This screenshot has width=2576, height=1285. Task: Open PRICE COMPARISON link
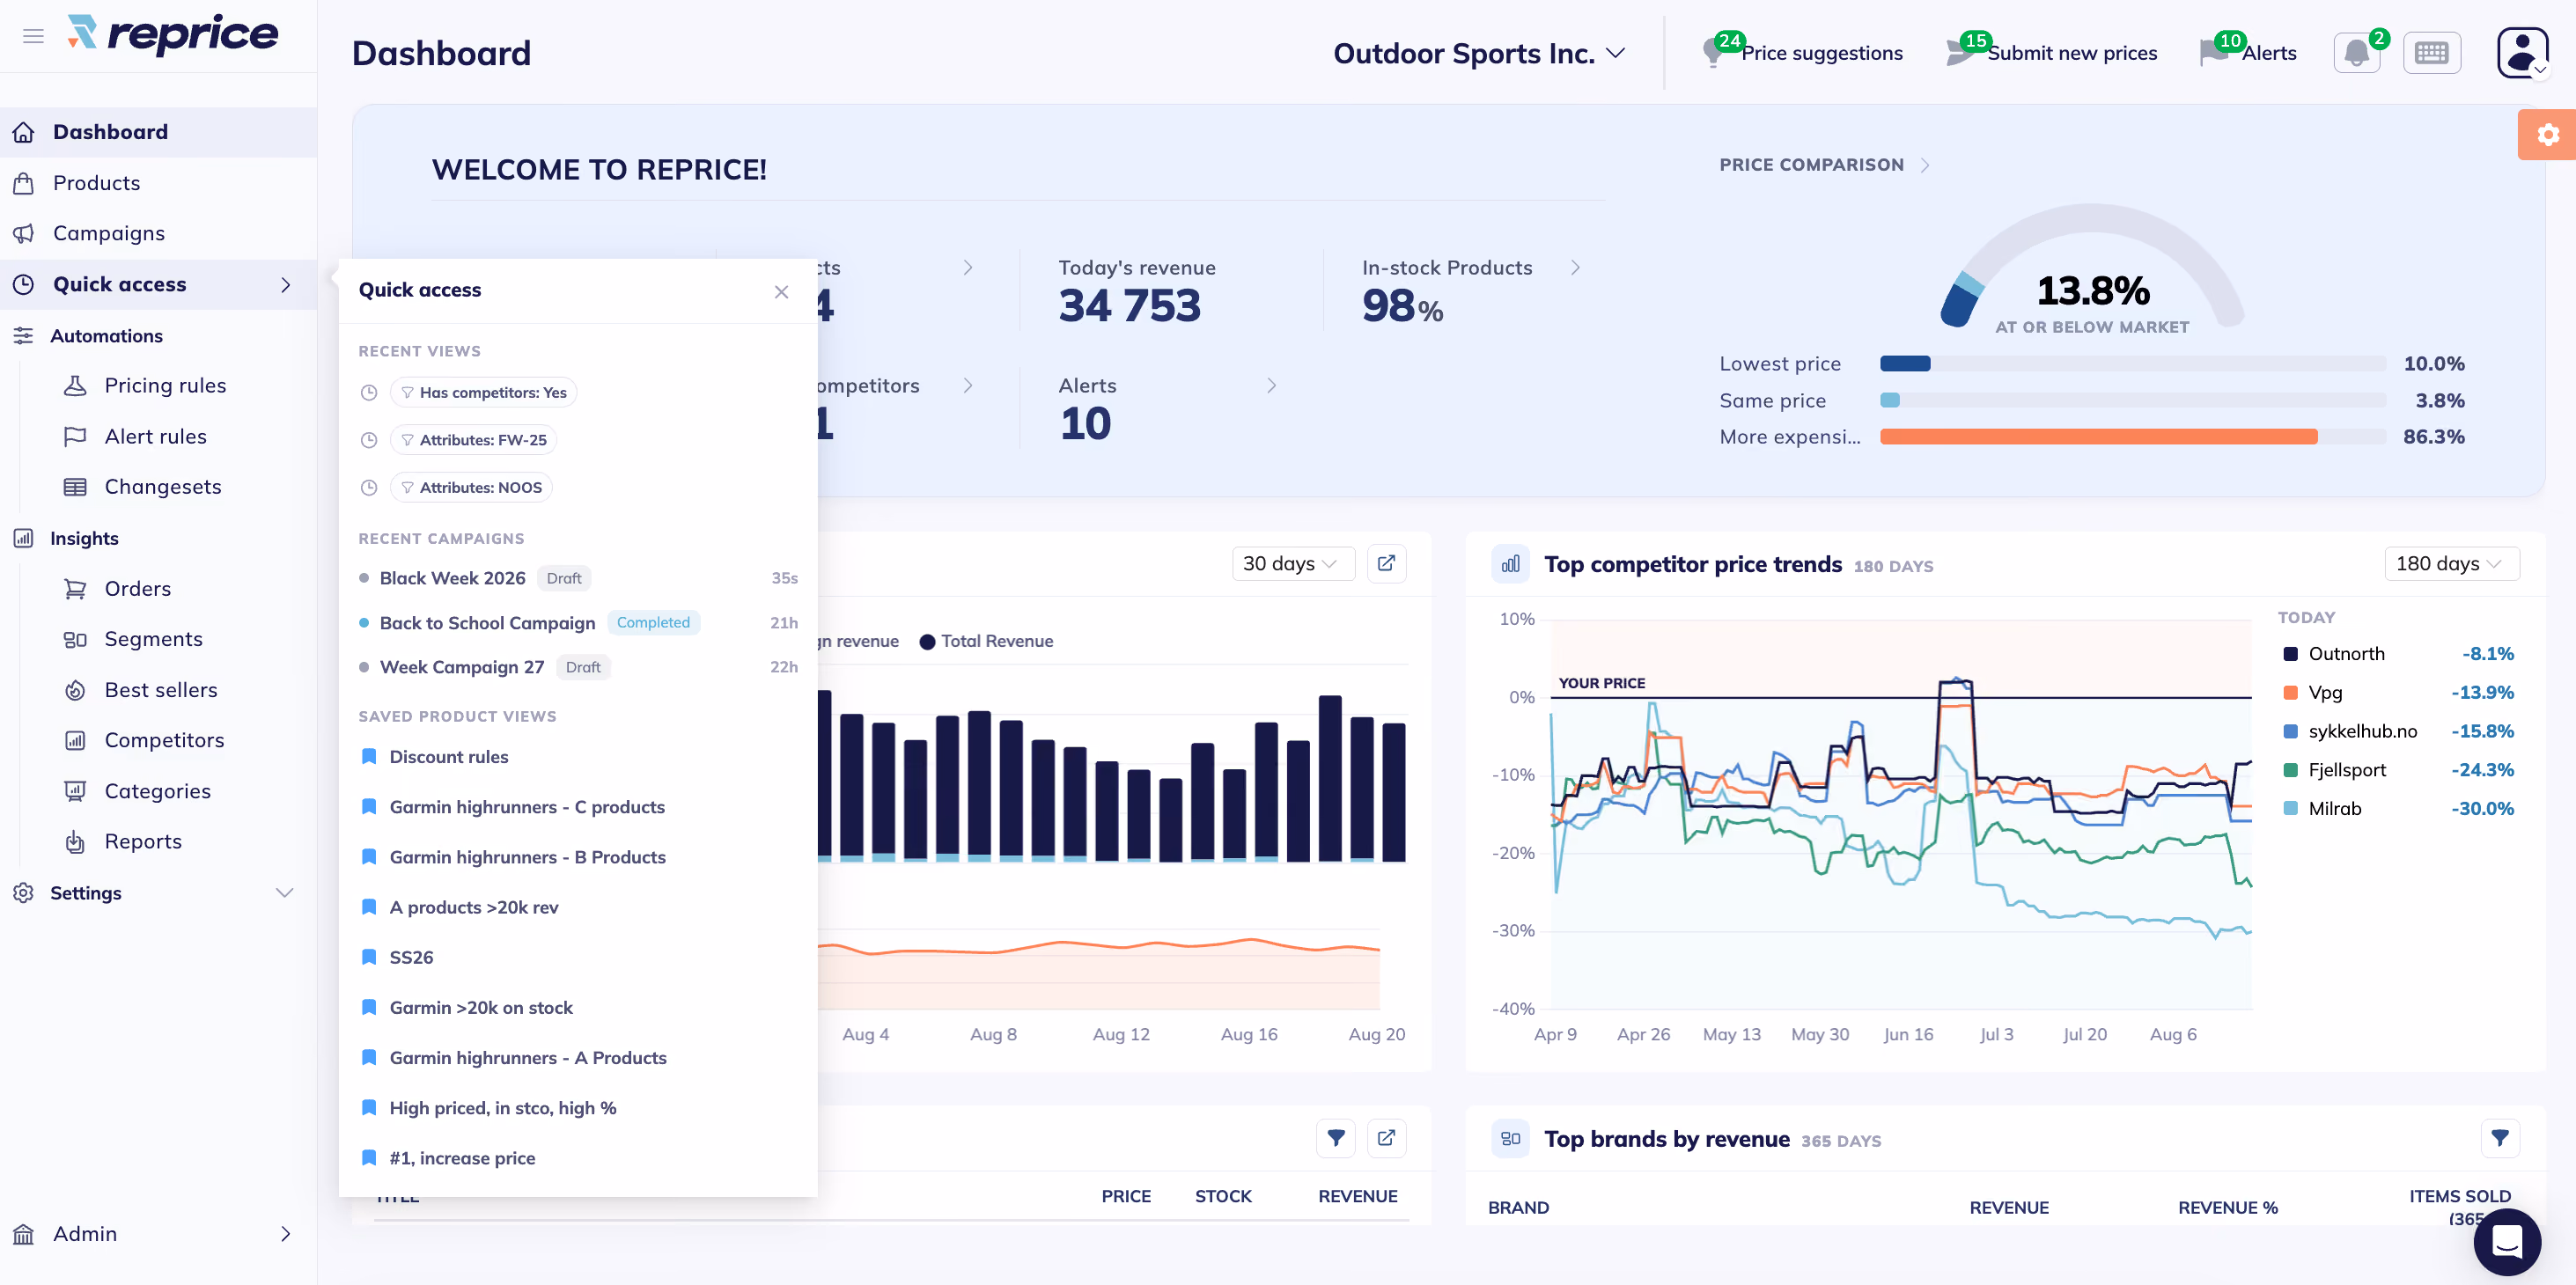pyautogui.click(x=1824, y=165)
